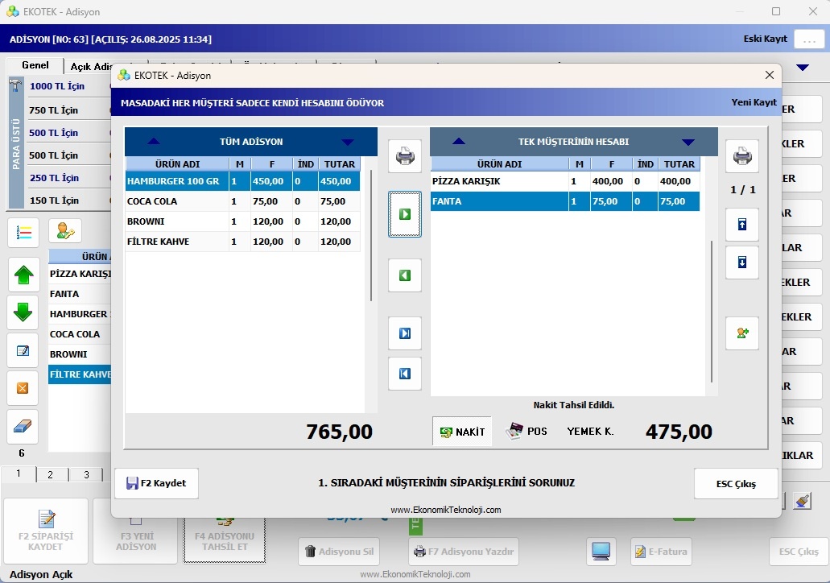The width and height of the screenshot is (830, 583).
Task: Select the FİLTRE KAHVE row in TÜM ADİSYON list
Action: click(243, 242)
